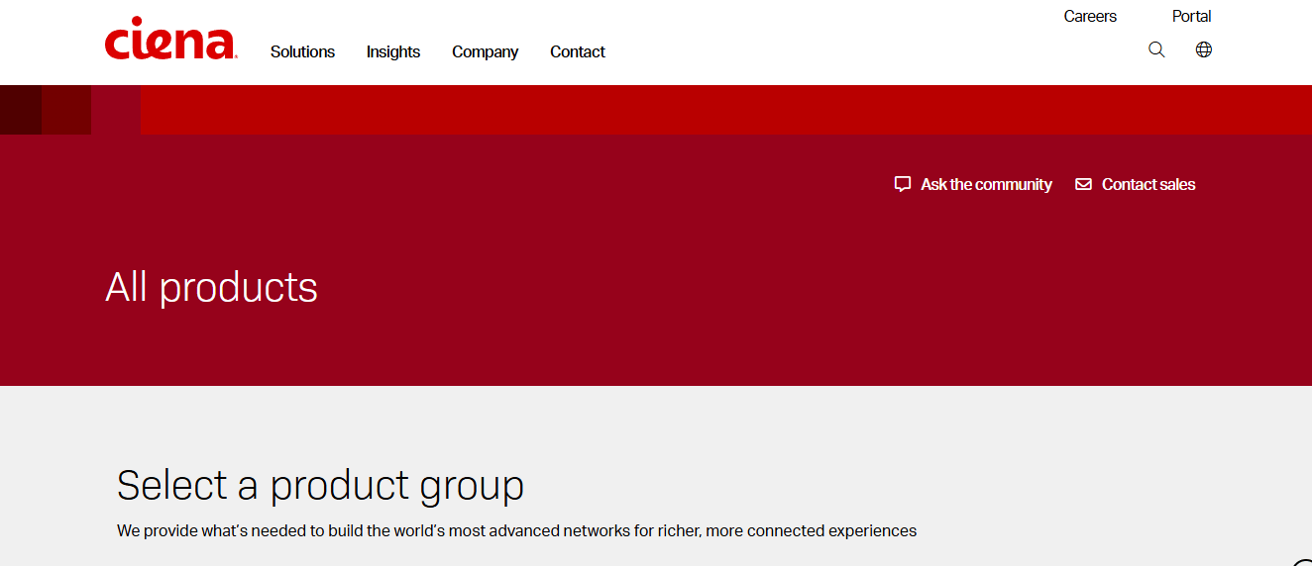
Task: Click the All products heading
Action: [x=212, y=287]
